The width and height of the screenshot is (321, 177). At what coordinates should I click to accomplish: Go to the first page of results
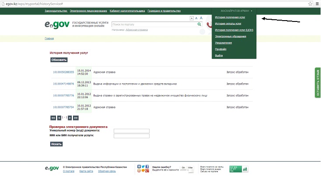coord(53,118)
